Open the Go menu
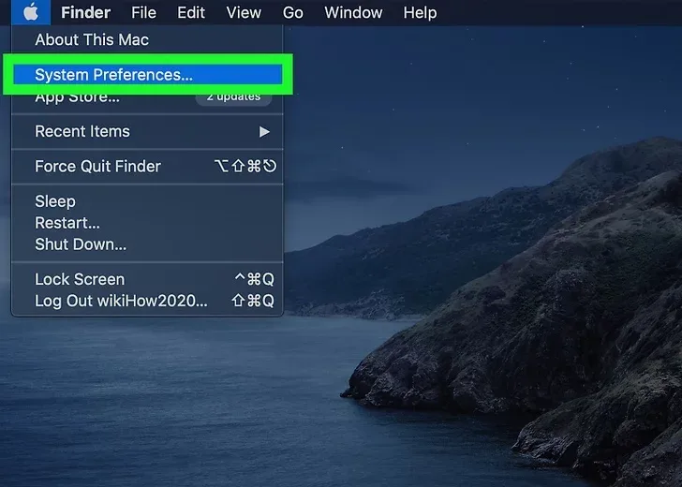This screenshot has width=682, height=487. (x=292, y=12)
